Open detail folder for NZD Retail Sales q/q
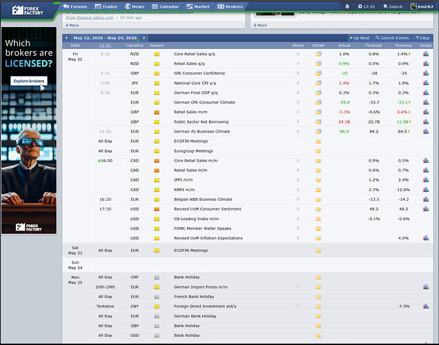The height and width of the screenshot is (345, 439). click(x=318, y=63)
